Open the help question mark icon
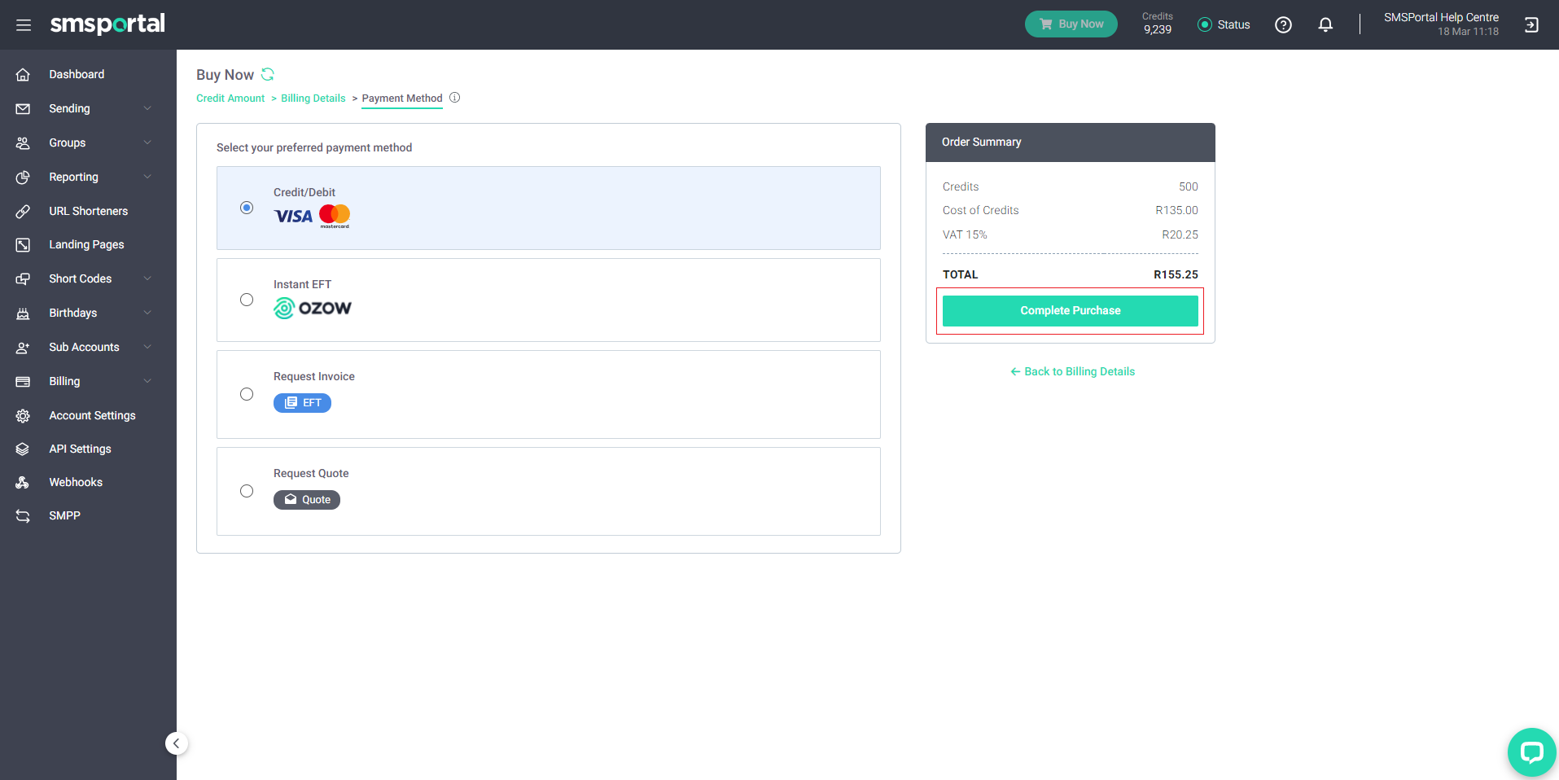The width and height of the screenshot is (1559, 780). coord(1283,25)
